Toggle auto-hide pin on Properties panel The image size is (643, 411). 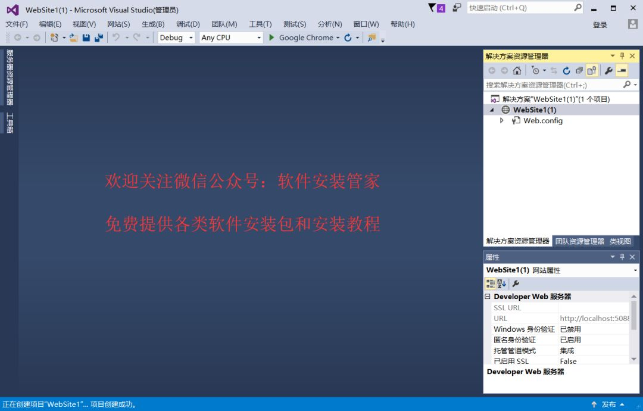[x=622, y=257]
